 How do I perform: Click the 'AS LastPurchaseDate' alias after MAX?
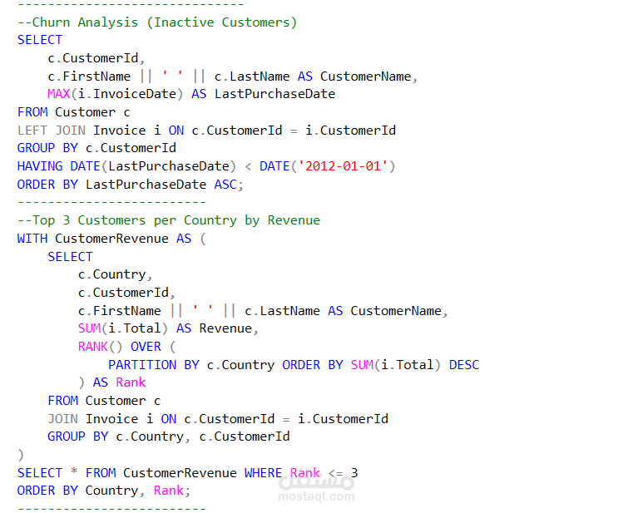(263, 94)
